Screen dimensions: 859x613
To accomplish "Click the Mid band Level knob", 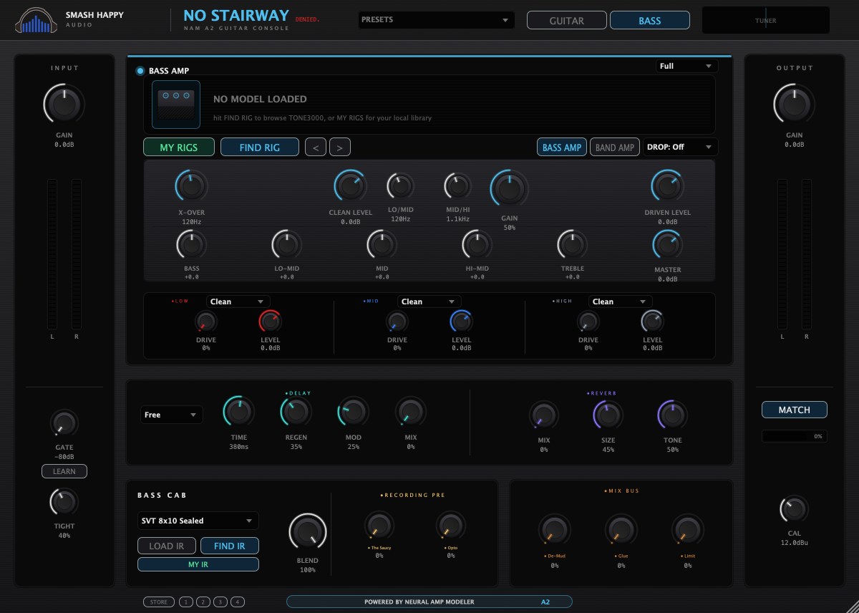I will pyautogui.click(x=461, y=322).
